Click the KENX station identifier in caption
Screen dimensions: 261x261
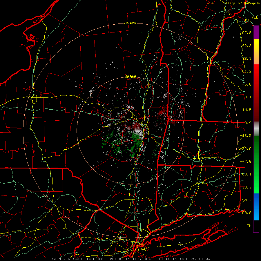click(x=165, y=259)
